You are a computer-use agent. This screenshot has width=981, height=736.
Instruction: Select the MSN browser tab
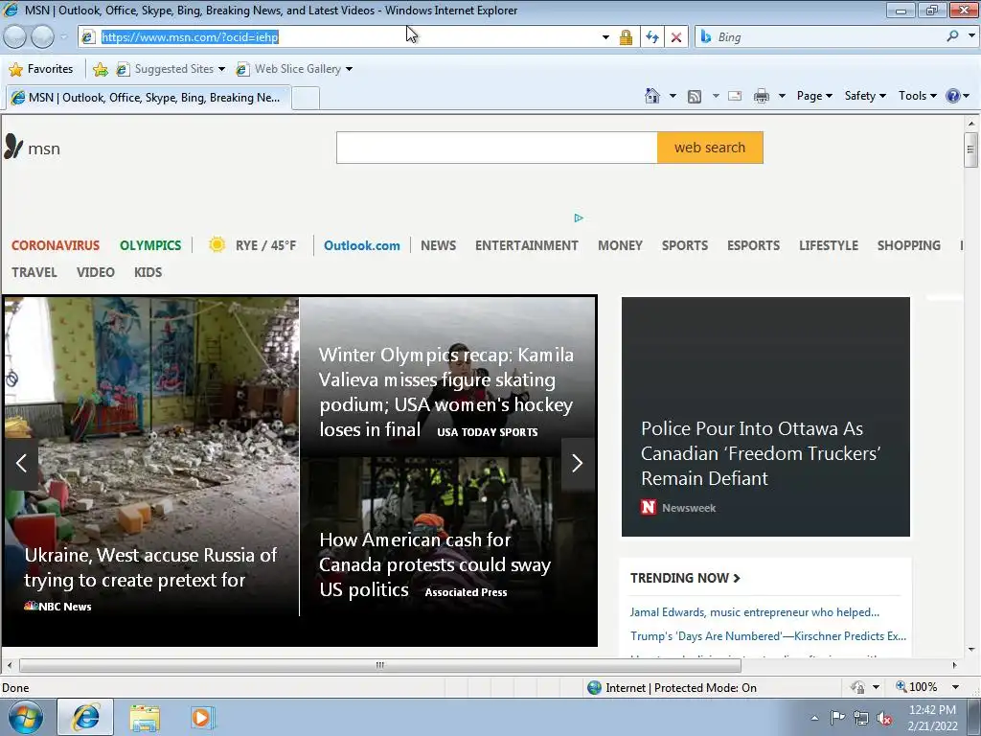148,98
